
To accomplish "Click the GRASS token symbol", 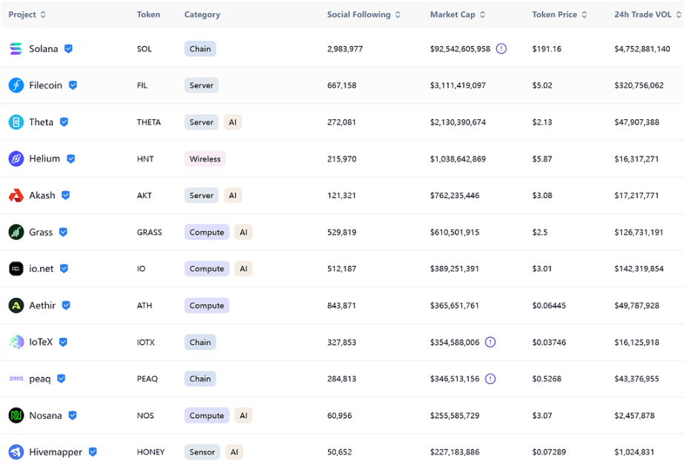I will [x=149, y=232].
